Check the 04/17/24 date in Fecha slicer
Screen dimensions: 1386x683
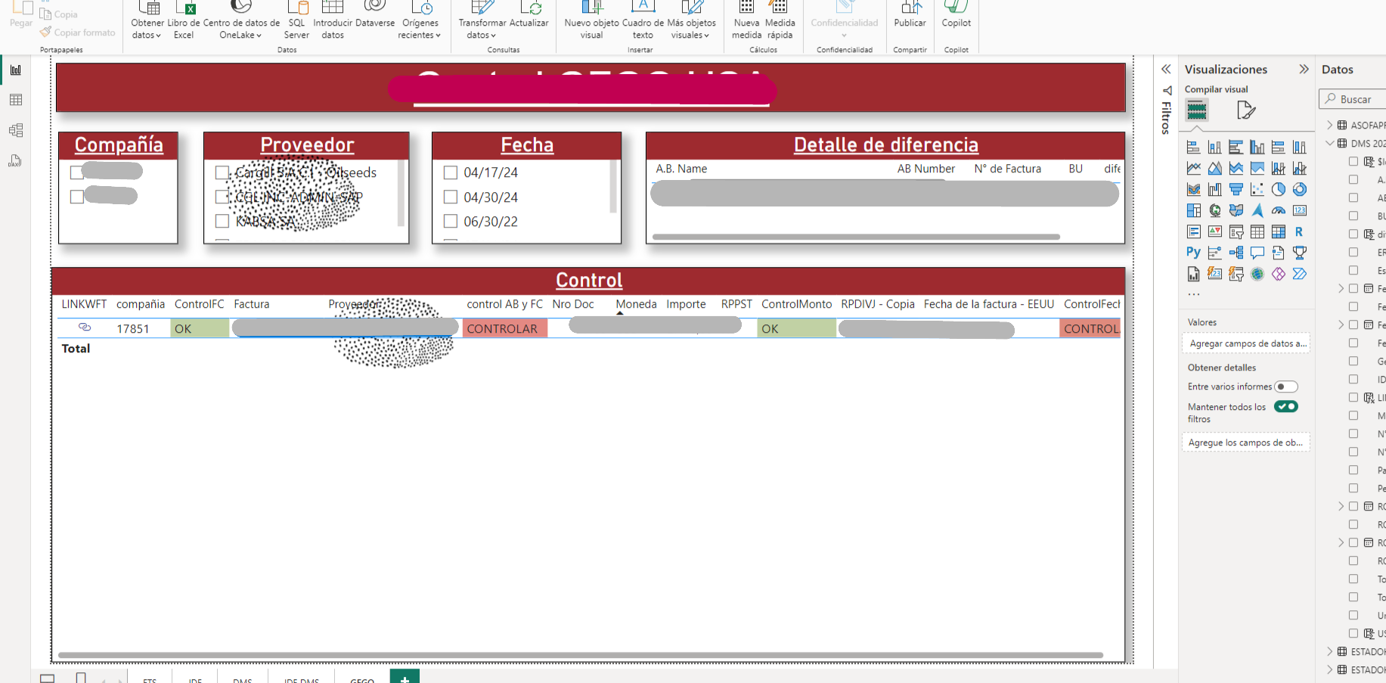pyautogui.click(x=451, y=172)
